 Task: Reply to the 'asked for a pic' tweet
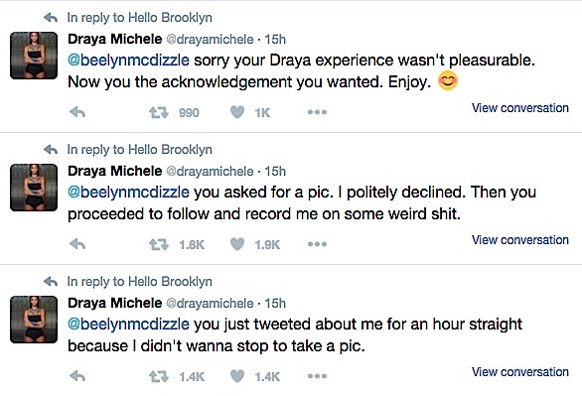[x=77, y=244]
